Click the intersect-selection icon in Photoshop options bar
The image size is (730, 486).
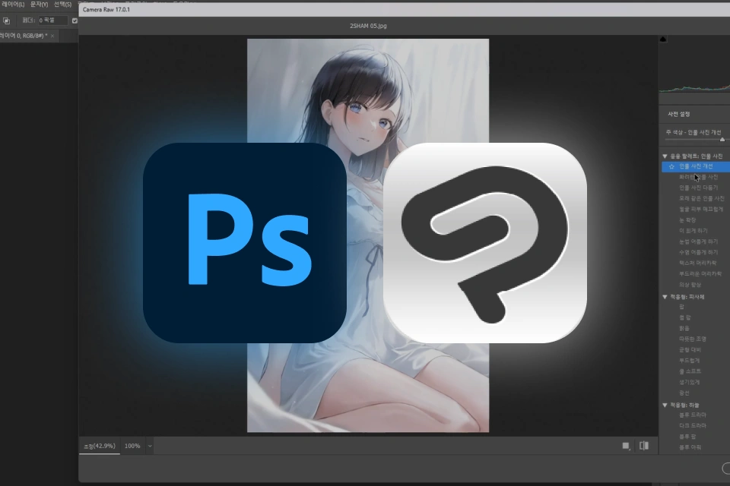point(7,21)
